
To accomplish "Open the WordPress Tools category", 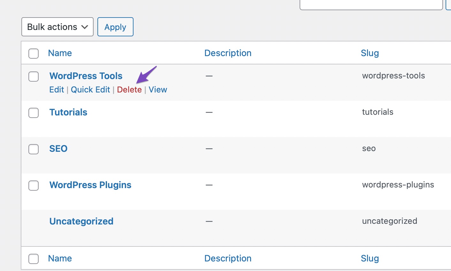I will tap(86, 76).
